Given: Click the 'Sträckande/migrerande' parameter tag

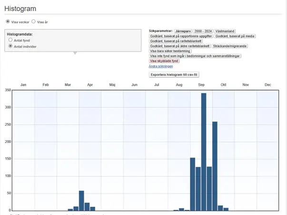Looking at the screenshot, I should point(230,46).
